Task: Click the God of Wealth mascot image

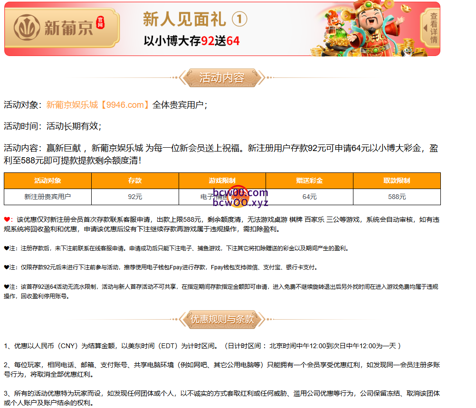Action: [374, 28]
